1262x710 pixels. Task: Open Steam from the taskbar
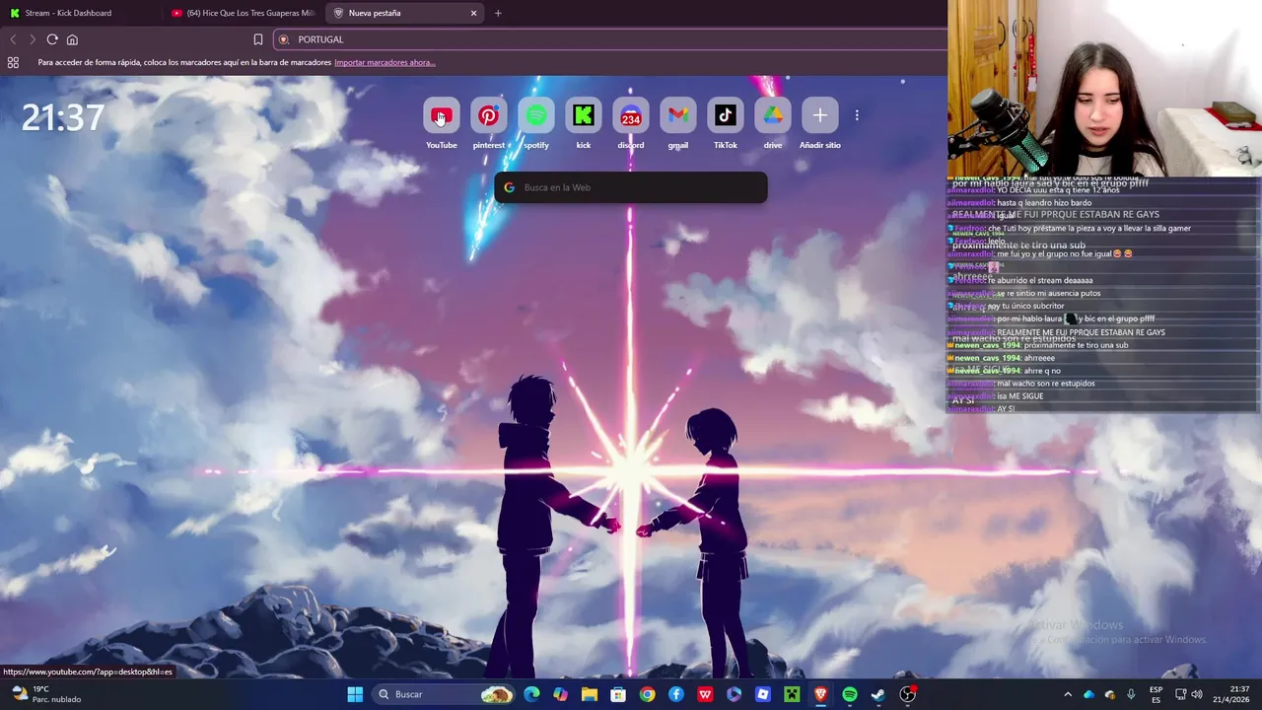878,694
